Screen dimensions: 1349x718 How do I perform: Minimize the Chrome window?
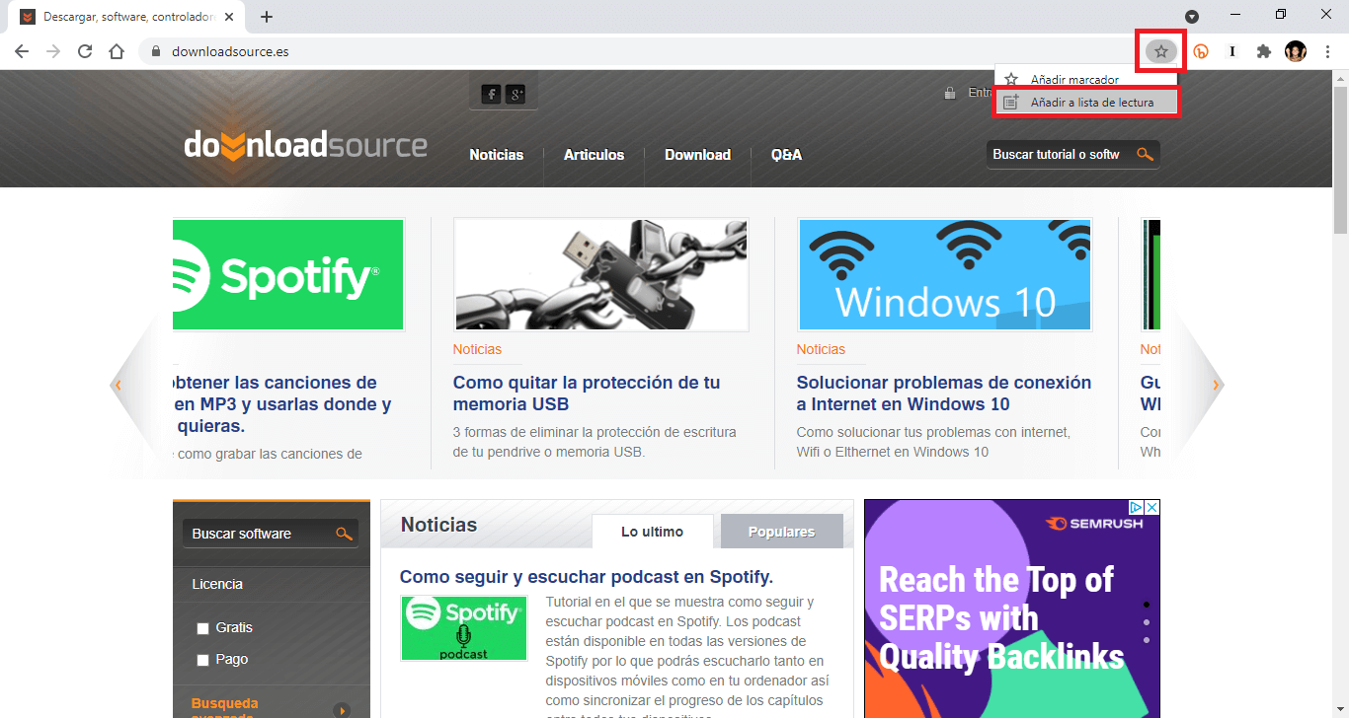[x=1235, y=15]
